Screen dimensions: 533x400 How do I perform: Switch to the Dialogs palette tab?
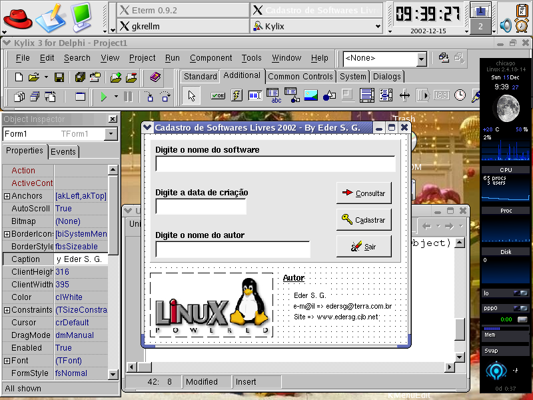click(387, 77)
